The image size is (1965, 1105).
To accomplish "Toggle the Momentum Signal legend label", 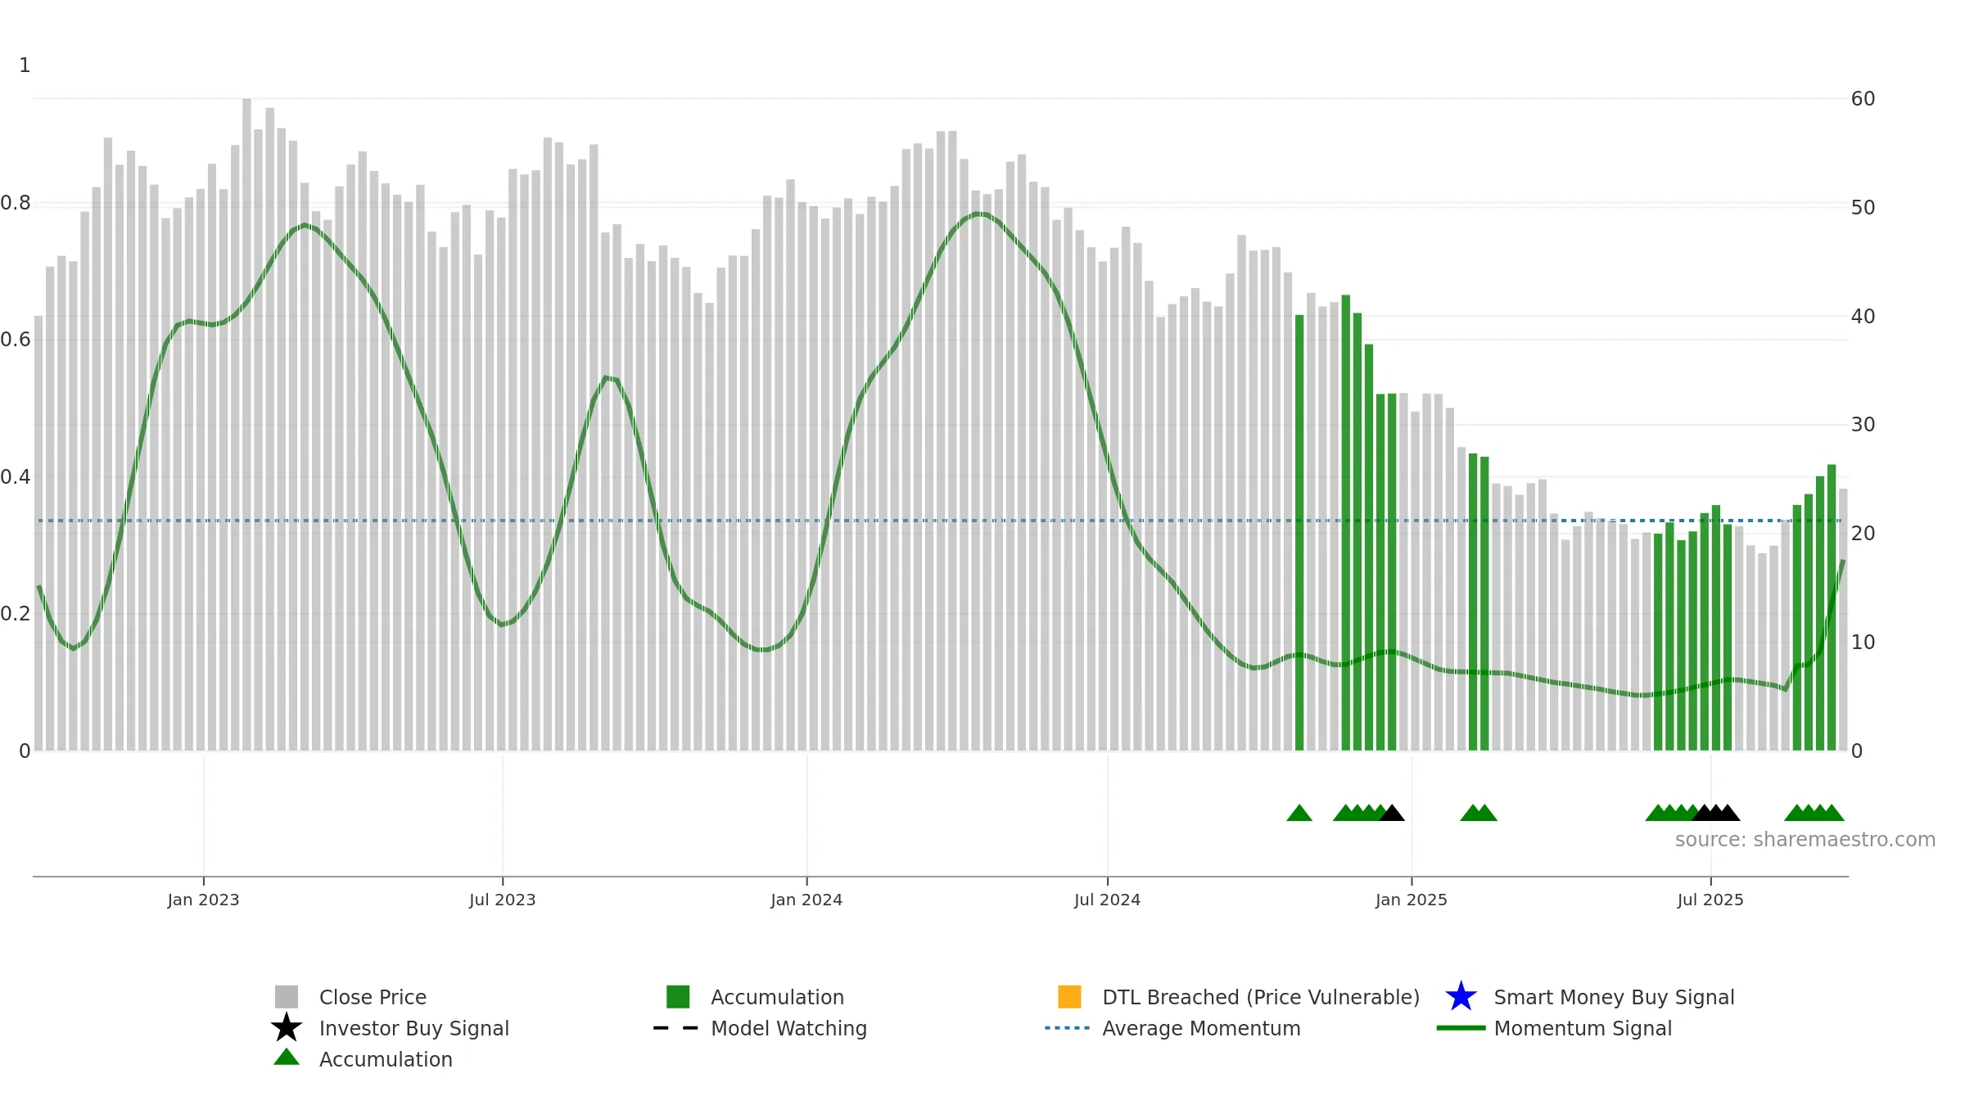I will point(1582,1028).
